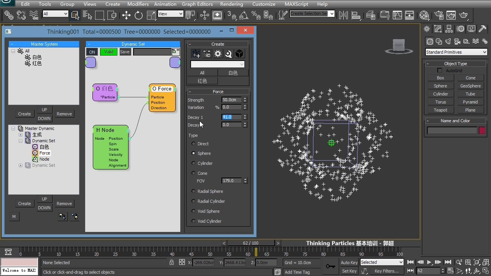Select the Cone force type
Image resolution: width=491 pixels, height=276 pixels.
(x=193, y=173)
